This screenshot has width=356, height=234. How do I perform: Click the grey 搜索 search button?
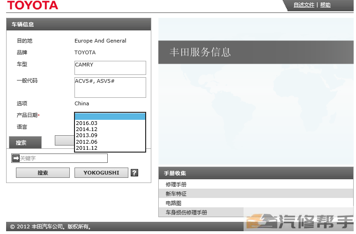(x=43, y=173)
